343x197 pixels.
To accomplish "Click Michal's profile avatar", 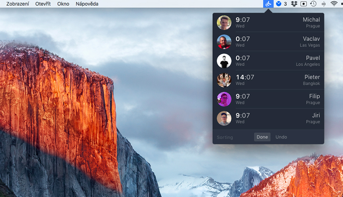I will click(x=224, y=23).
